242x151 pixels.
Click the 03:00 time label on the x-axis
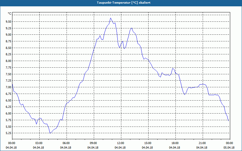click(x=39, y=143)
